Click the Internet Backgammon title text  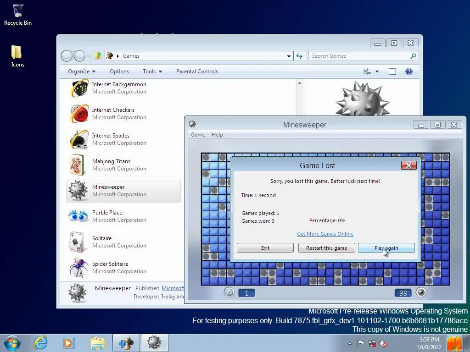point(119,84)
